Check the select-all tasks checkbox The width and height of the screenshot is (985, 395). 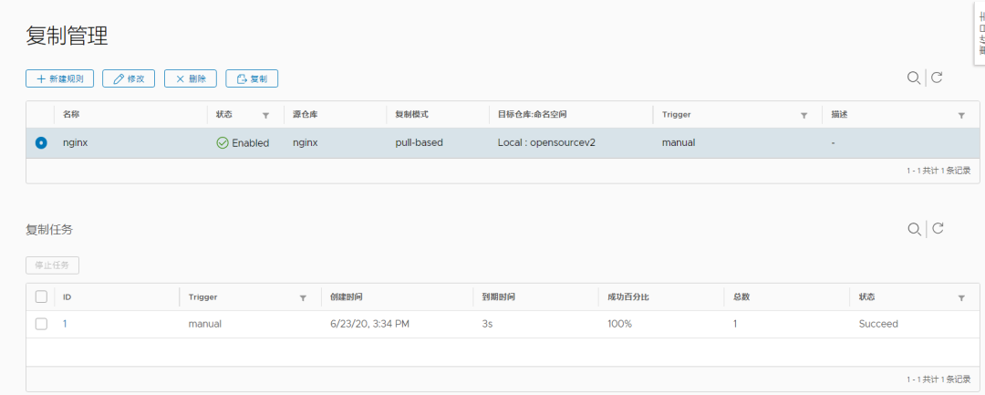pyautogui.click(x=41, y=296)
